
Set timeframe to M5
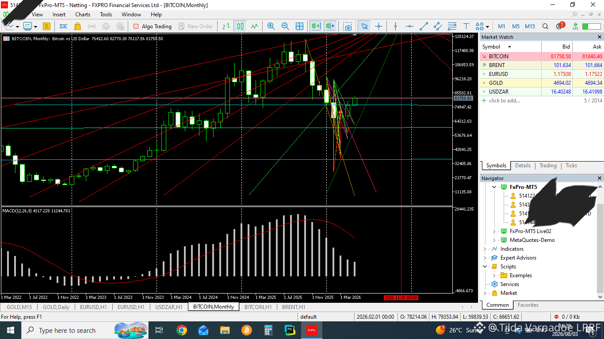pos(515,26)
